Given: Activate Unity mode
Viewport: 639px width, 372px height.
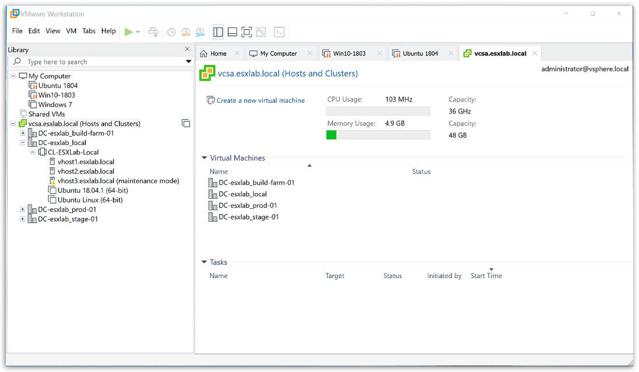Looking at the screenshot, I should point(261,31).
